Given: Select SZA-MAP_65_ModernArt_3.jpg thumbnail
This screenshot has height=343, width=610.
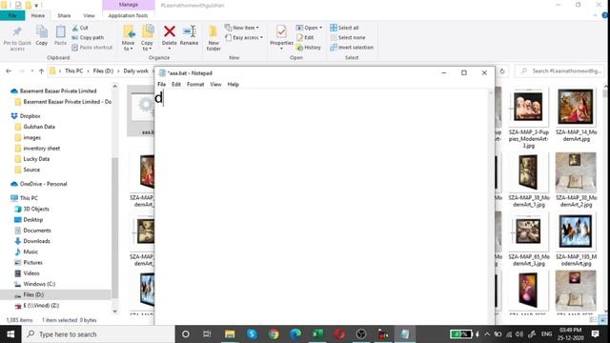Looking at the screenshot, I should point(528,232).
